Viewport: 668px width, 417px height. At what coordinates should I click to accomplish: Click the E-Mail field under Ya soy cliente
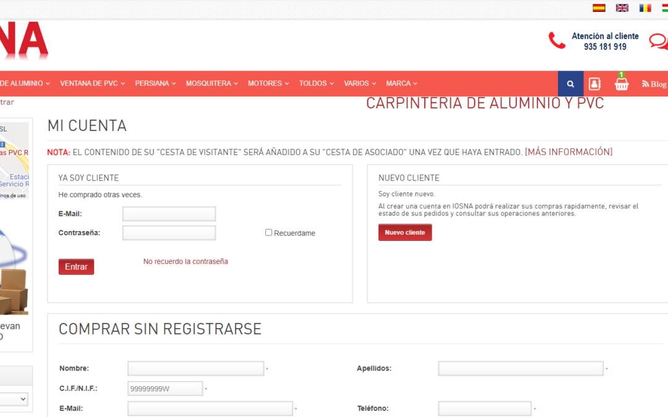169,214
